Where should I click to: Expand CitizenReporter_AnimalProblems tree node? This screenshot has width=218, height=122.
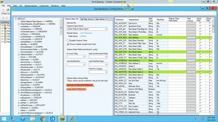(19, 24)
